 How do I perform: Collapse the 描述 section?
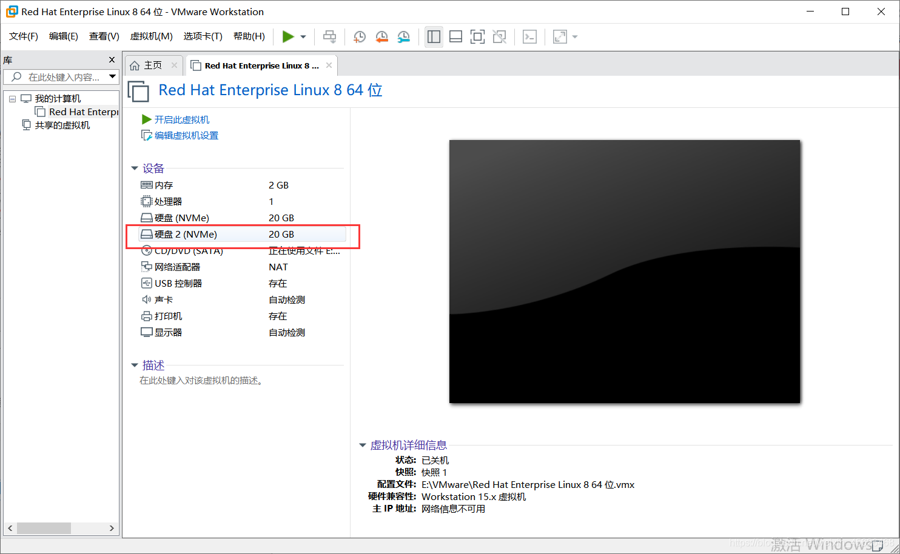tap(135, 365)
